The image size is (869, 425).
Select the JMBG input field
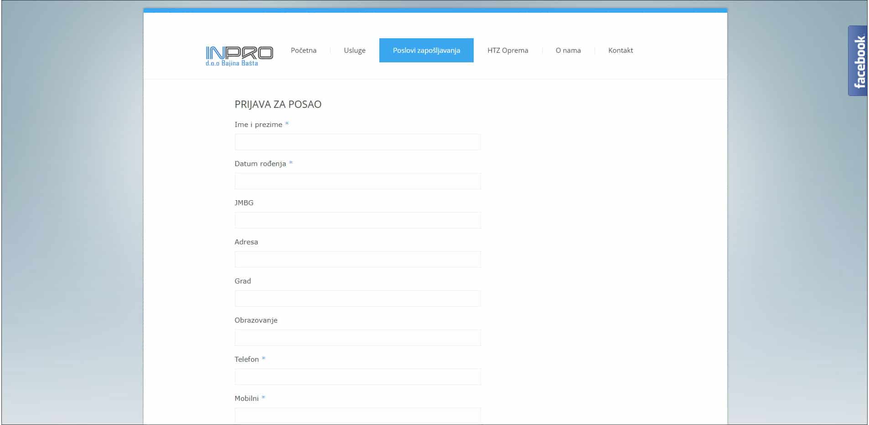tap(357, 220)
